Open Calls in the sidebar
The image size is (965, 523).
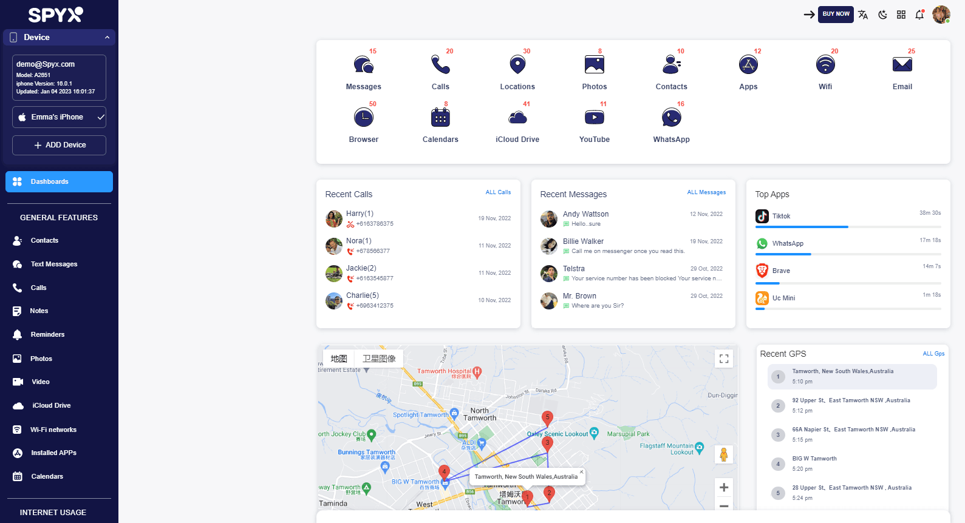click(30, 288)
